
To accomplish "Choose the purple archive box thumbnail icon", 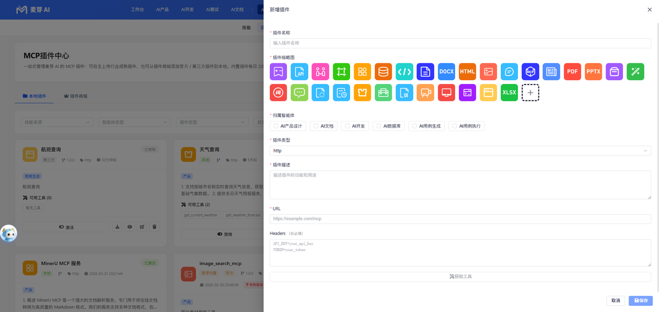I will click(x=614, y=72).
